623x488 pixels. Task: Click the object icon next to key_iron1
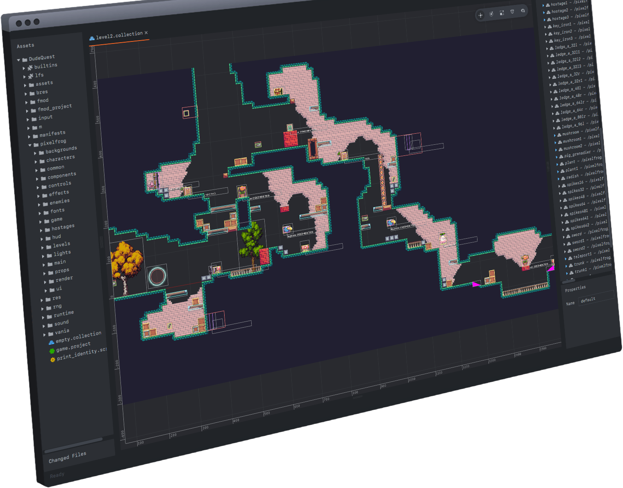[550, 27]
